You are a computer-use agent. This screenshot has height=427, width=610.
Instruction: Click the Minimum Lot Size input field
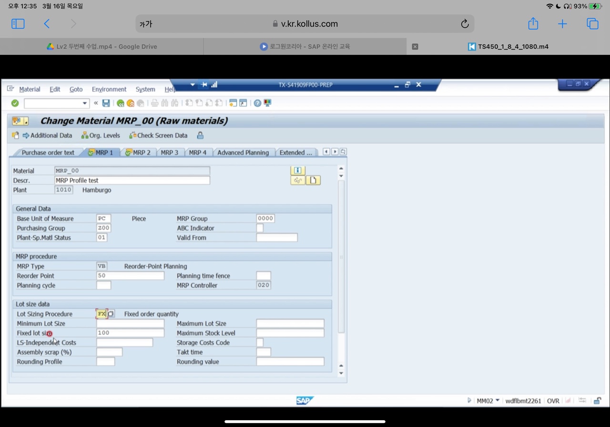pyautogui.click(x=130, y=323)
